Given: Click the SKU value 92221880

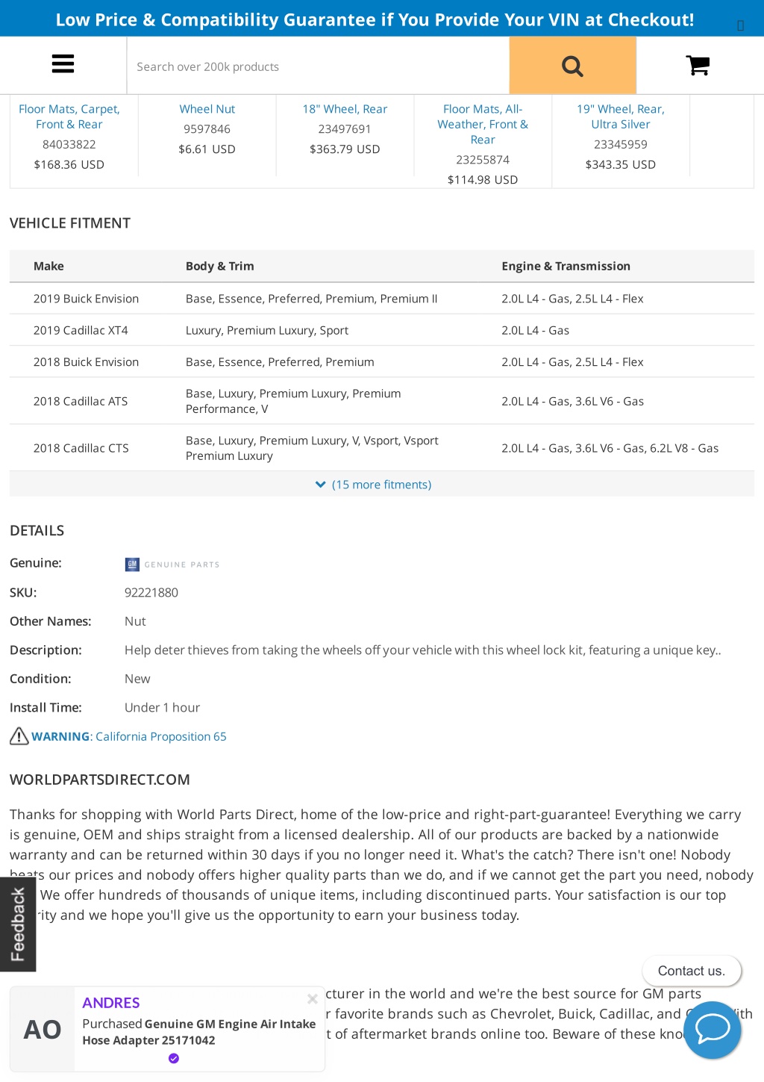Looking at the screenshot, I should pos(151,592).
